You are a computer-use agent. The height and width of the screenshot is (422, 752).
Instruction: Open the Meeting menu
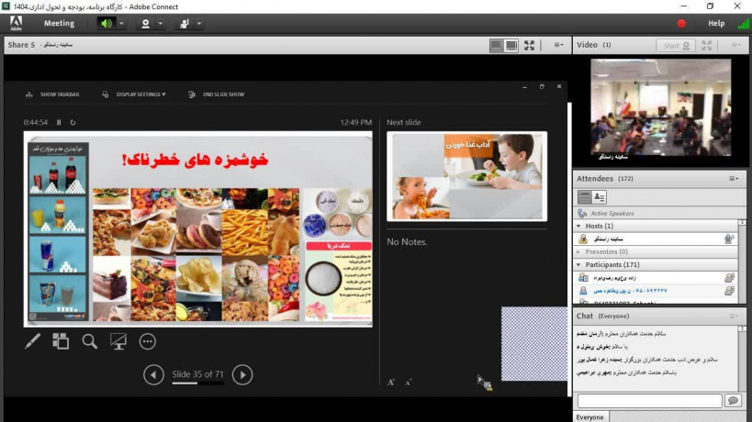tap(59, 23)
